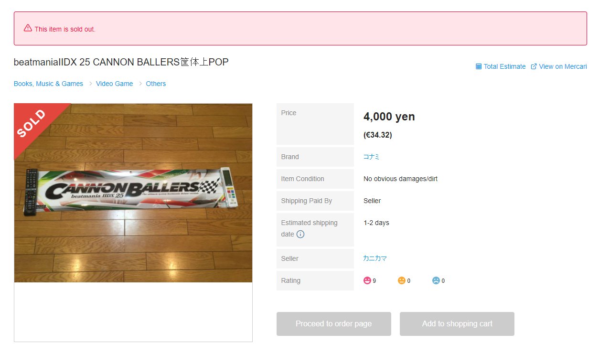599x344 pixels.
Task: Click the red SOLD corner ribbon
Action: coord(33,124)
